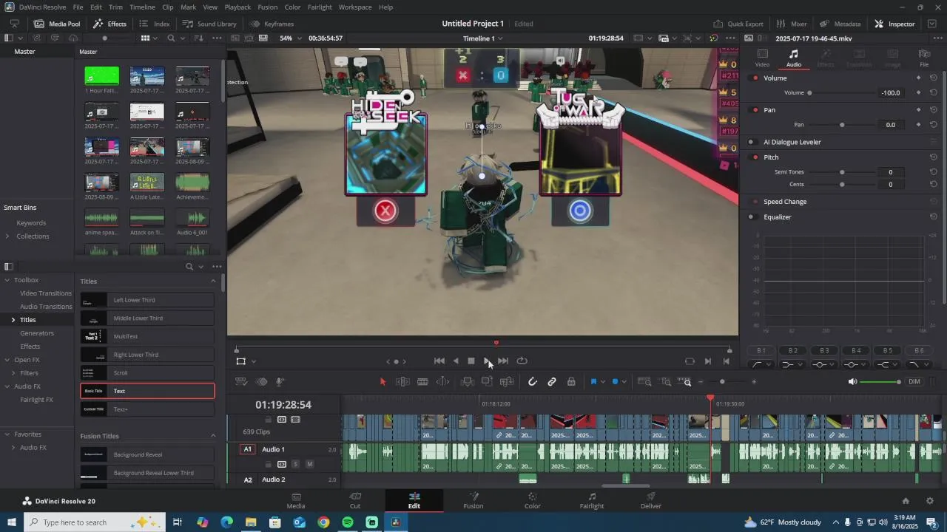Open the Mixer panel
947x532 pixels.
click(792, 24)
